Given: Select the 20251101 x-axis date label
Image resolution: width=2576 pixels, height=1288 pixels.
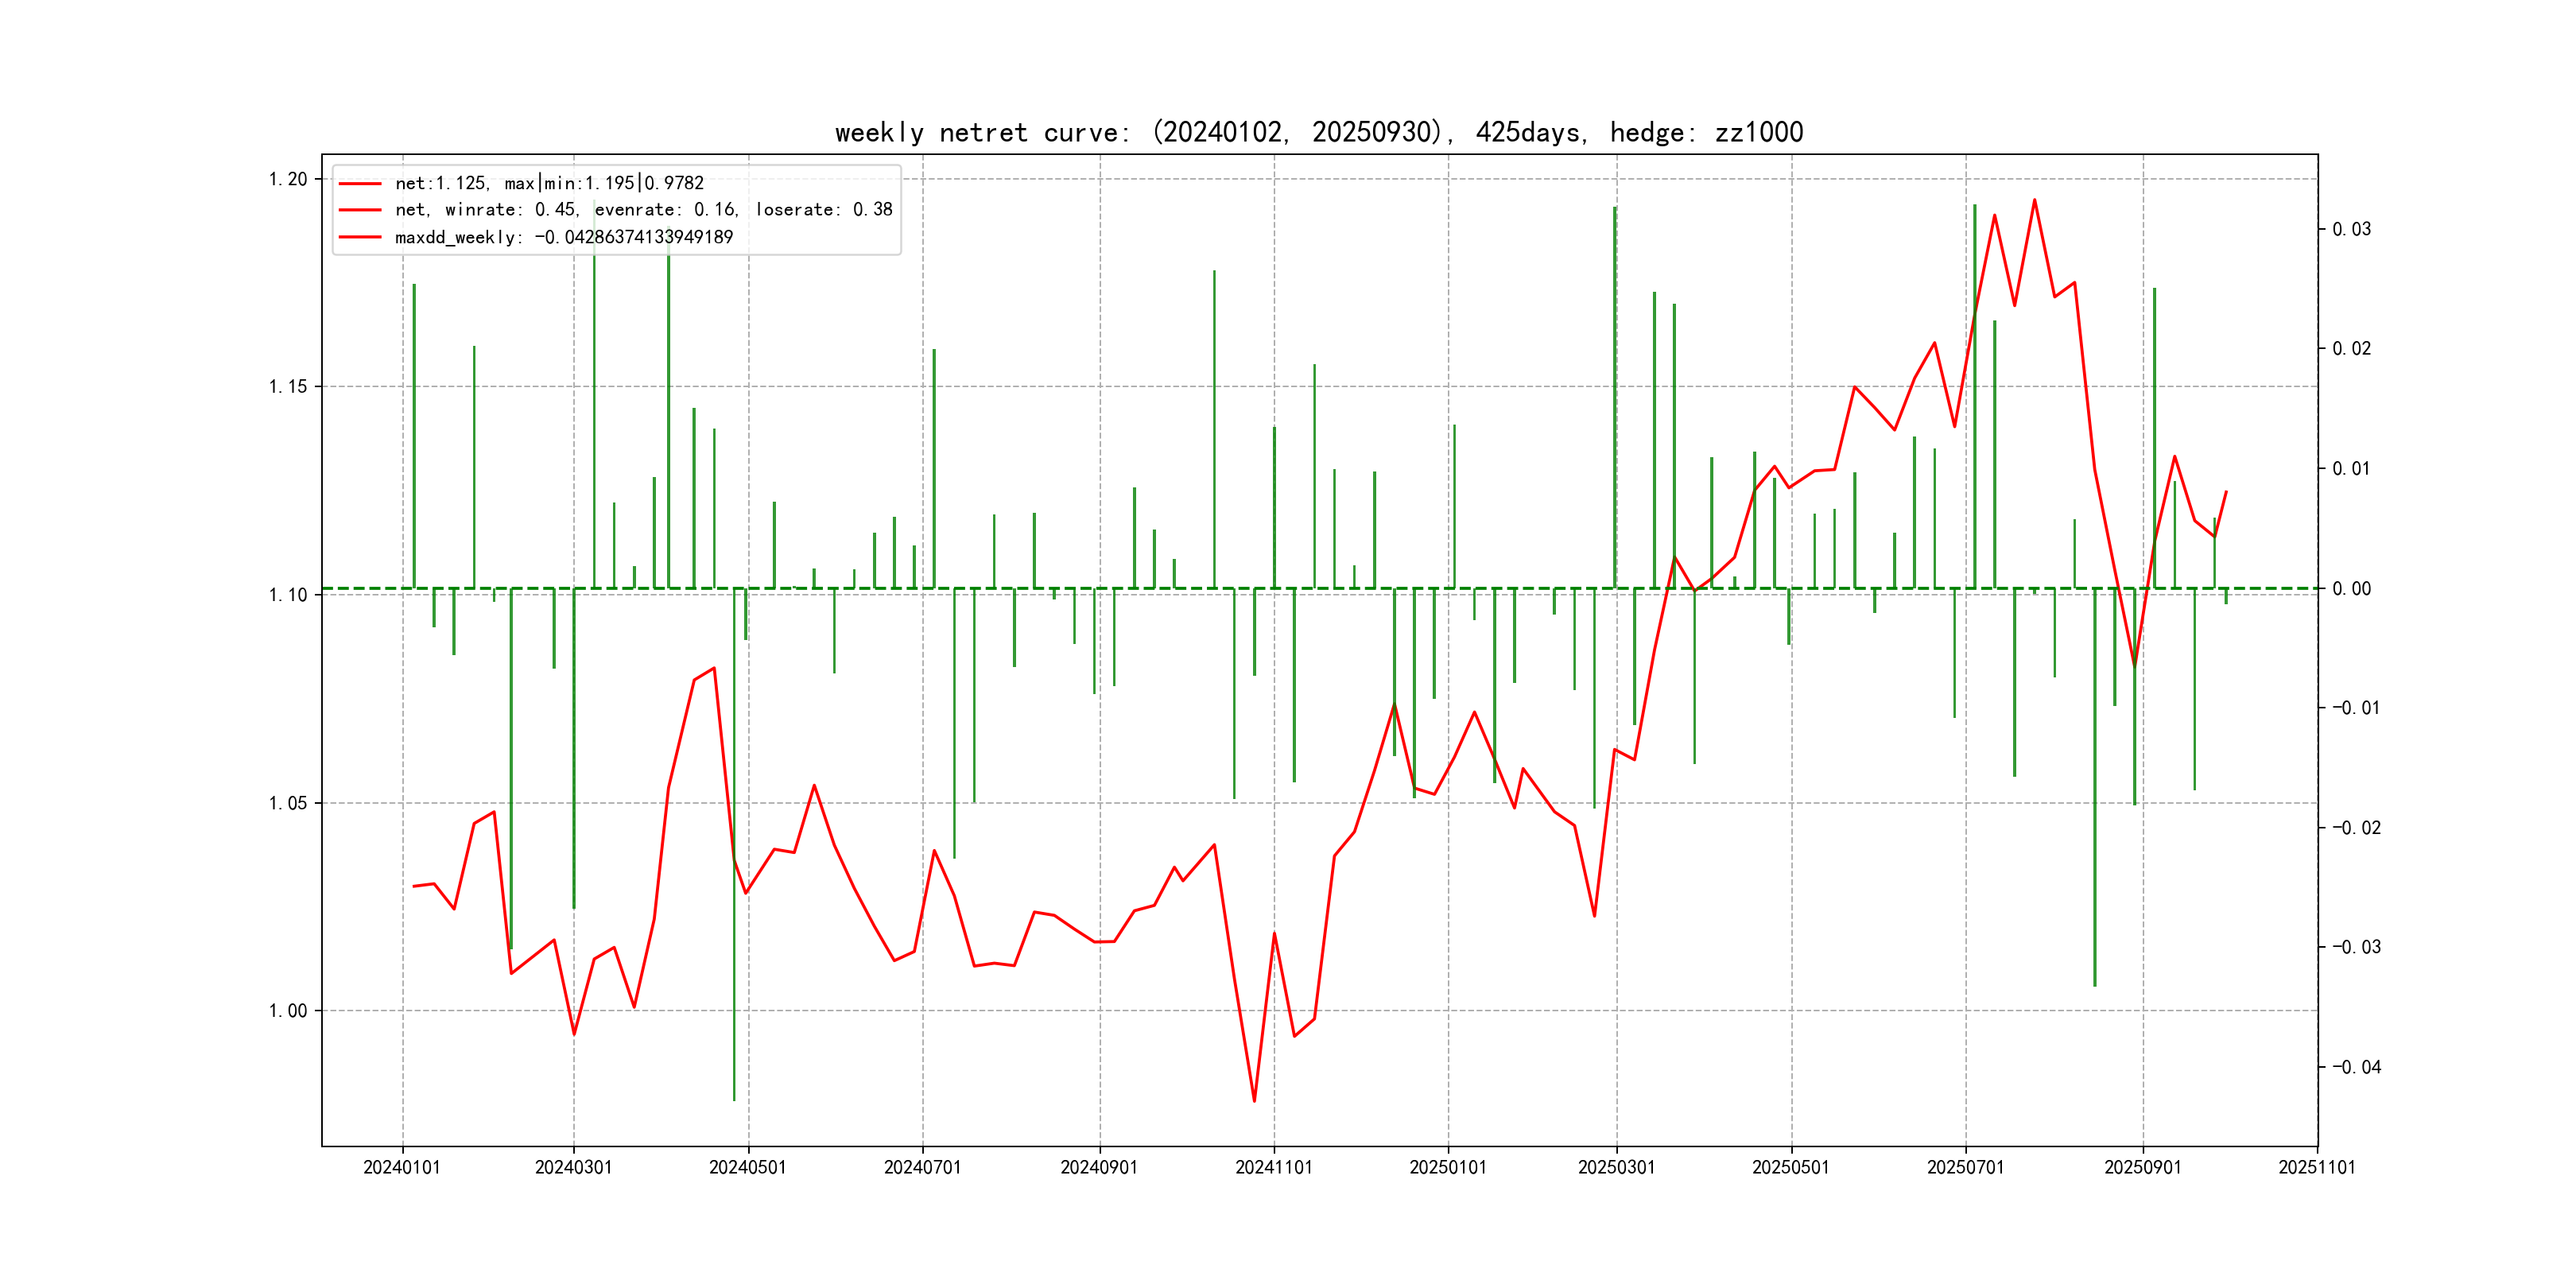Looking at the screenshot, I should coord(2316,1167).
